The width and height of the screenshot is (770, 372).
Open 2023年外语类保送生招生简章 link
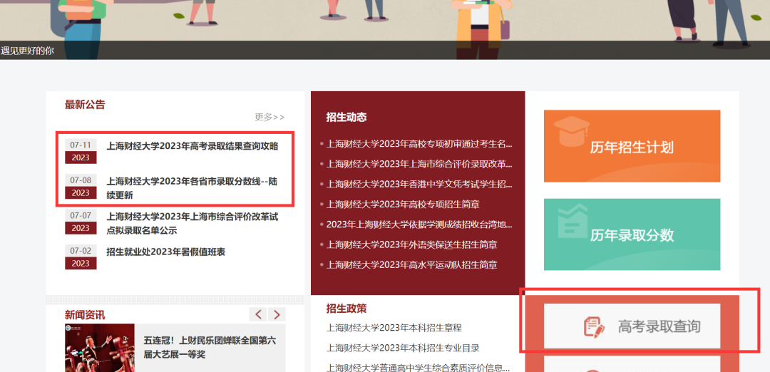411,244
